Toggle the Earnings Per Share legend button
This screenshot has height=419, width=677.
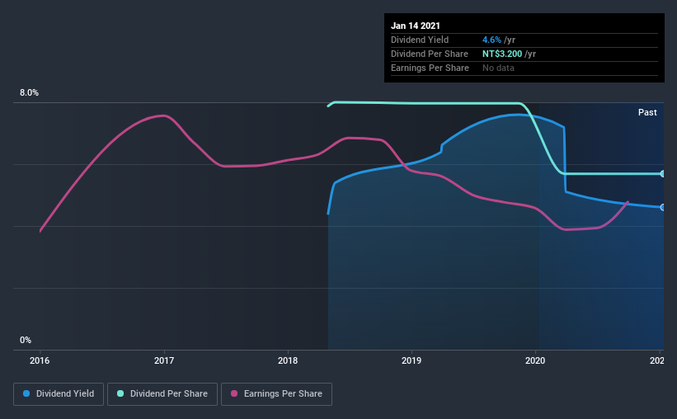click(x=276, y=394)
